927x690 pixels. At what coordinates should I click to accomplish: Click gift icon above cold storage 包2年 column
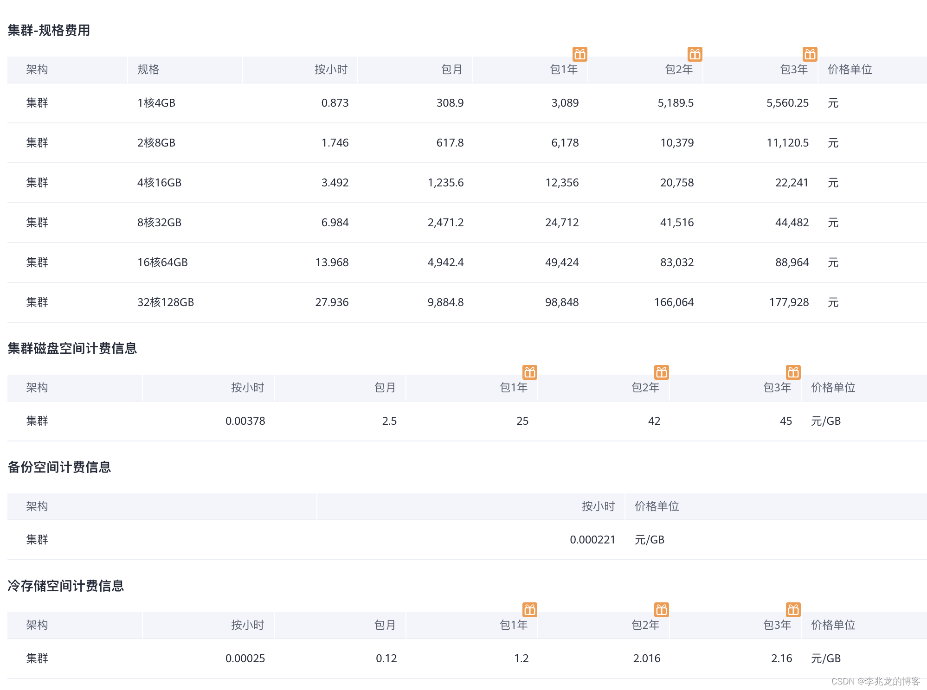661,609
